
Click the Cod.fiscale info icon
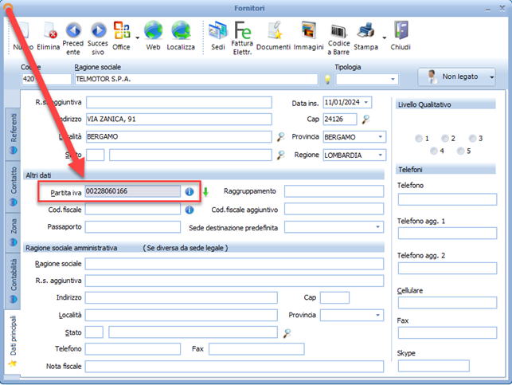pyautogui.click(x=190, y=210)
